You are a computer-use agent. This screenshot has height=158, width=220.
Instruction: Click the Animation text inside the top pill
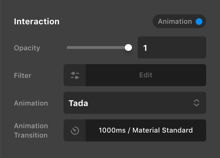(175, 22)
